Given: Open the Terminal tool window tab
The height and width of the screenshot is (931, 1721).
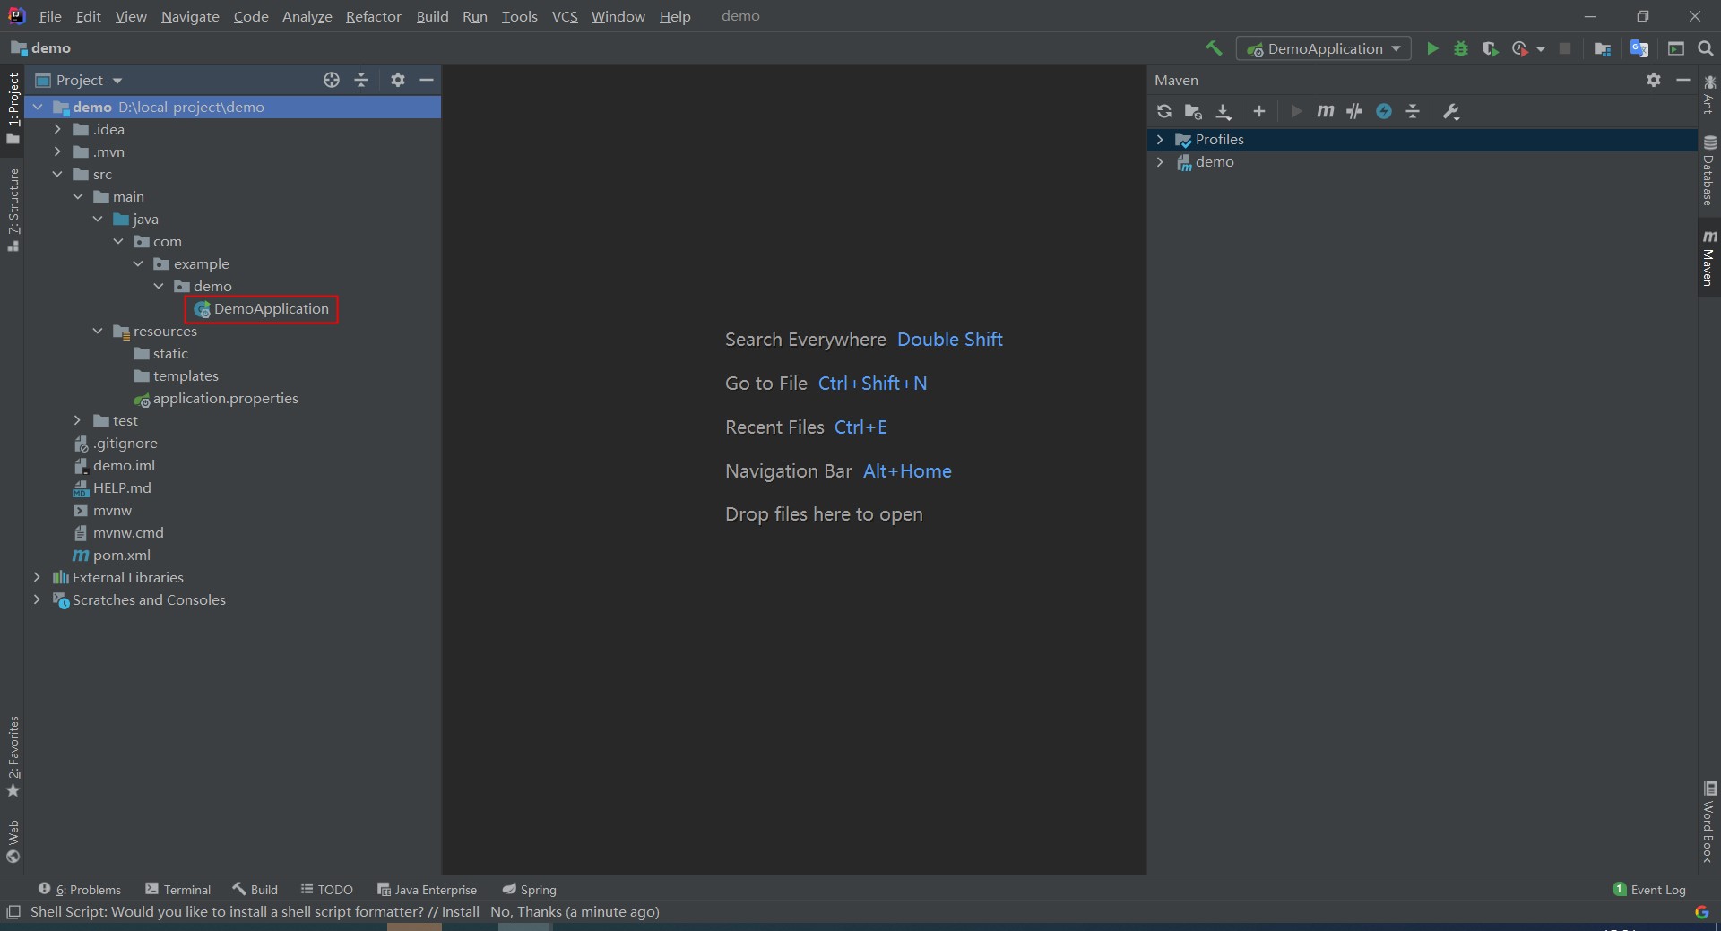Looking at the screenshot, I should pyautogui.click(x=178, y=889).
